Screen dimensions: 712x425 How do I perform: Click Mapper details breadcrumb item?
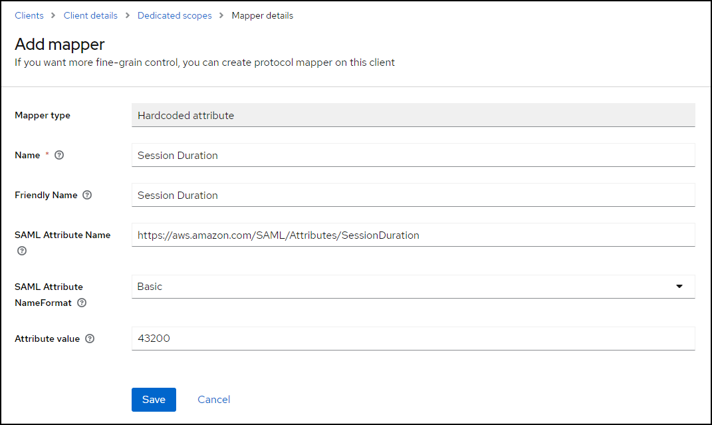click(x=262, y=15)
